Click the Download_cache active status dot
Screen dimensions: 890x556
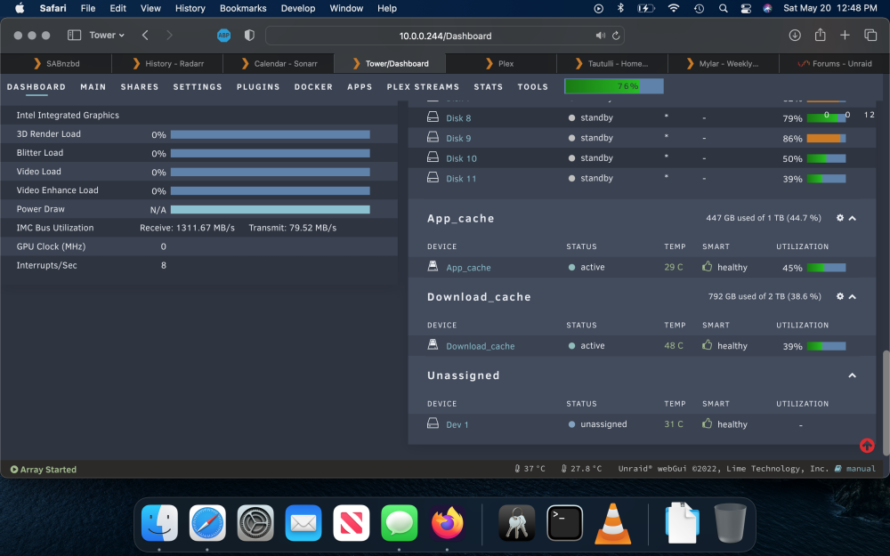(x=571, y=345)
